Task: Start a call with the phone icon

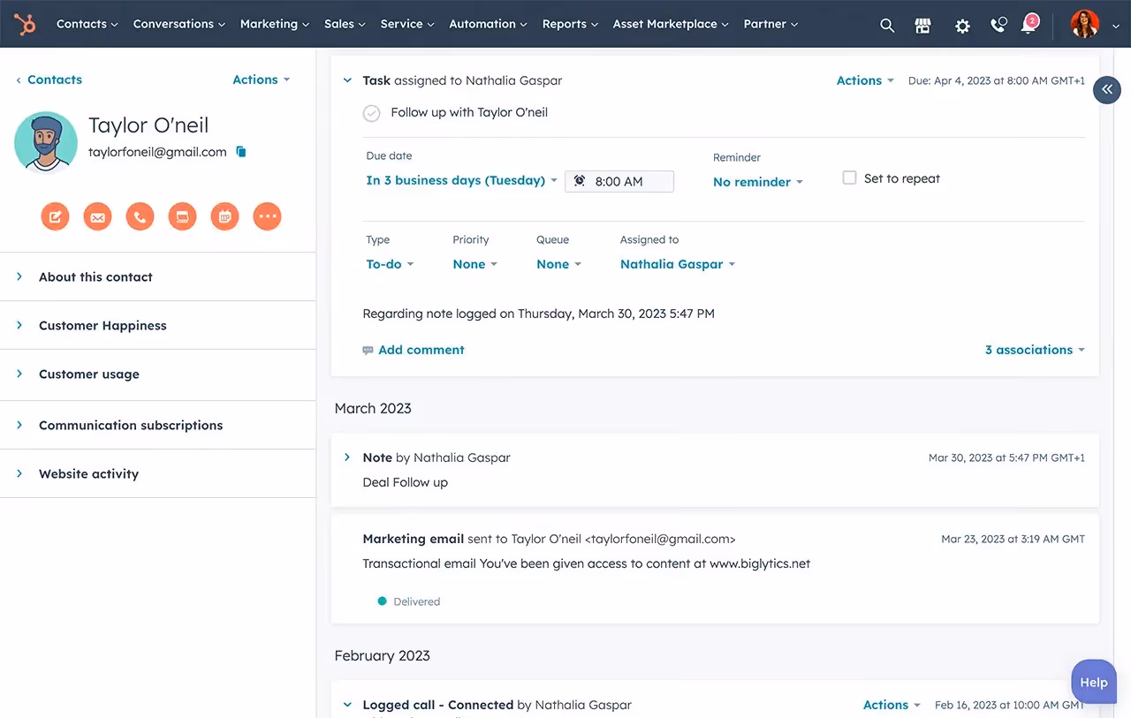Action: (x=140, y=215)
